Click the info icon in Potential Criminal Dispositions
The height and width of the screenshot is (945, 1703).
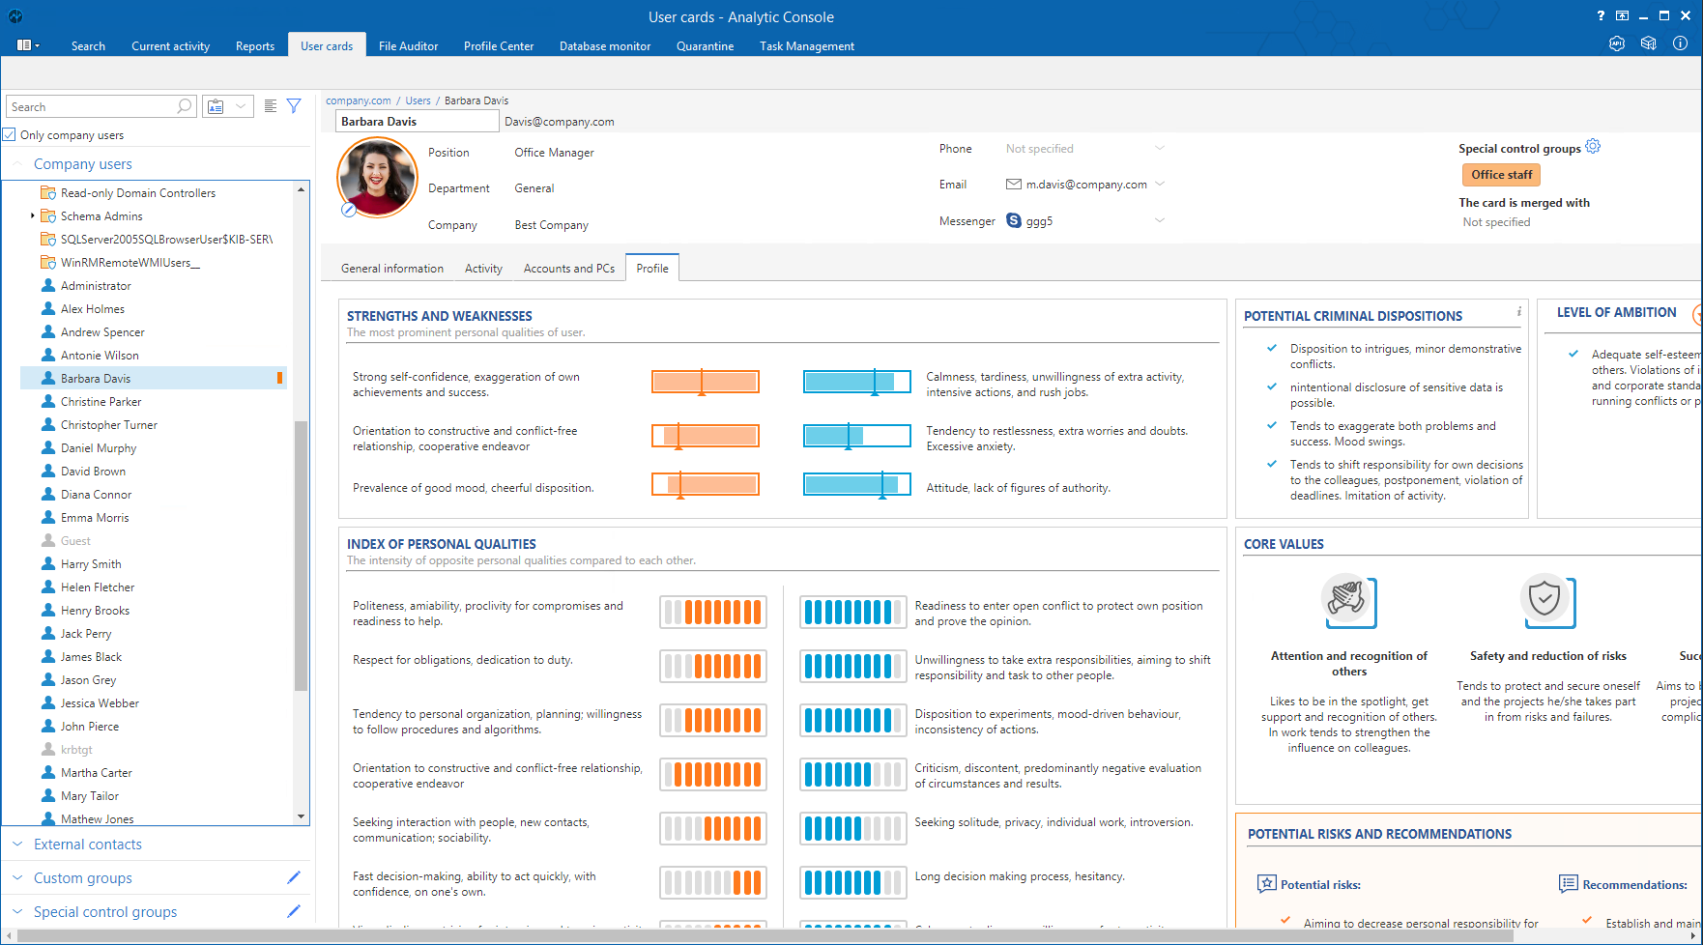pos(1518,311)
